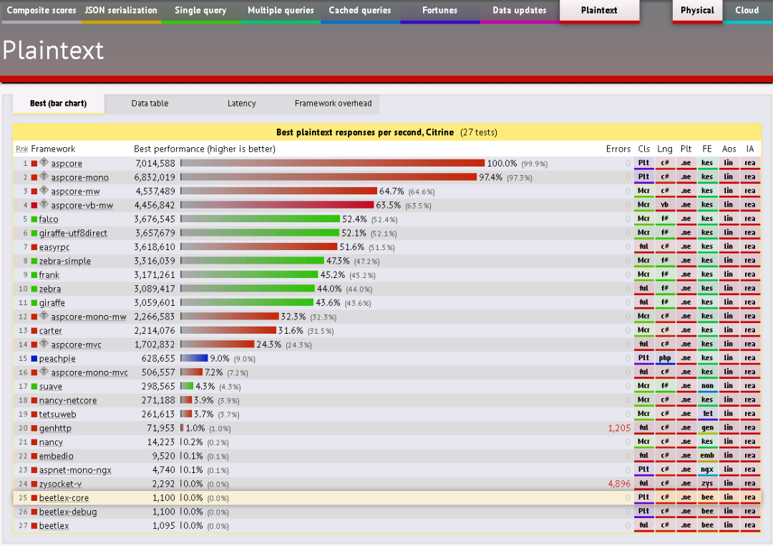Open the Composite scores tab
Image resolution: width=773 pixels, height=546 pixels.
(x=42, y=10)
